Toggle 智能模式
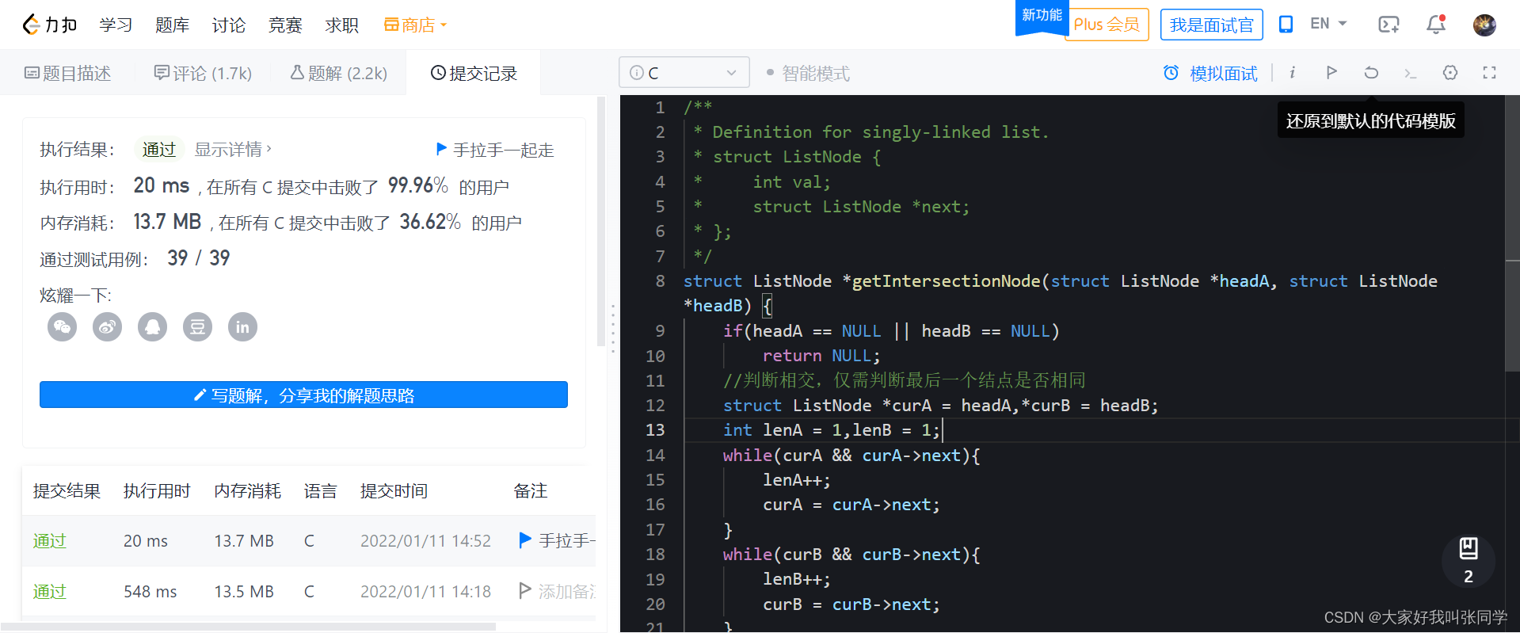The height and width of the screenshot is (633, 1520). pyautogui.click(x=808, y=73)
